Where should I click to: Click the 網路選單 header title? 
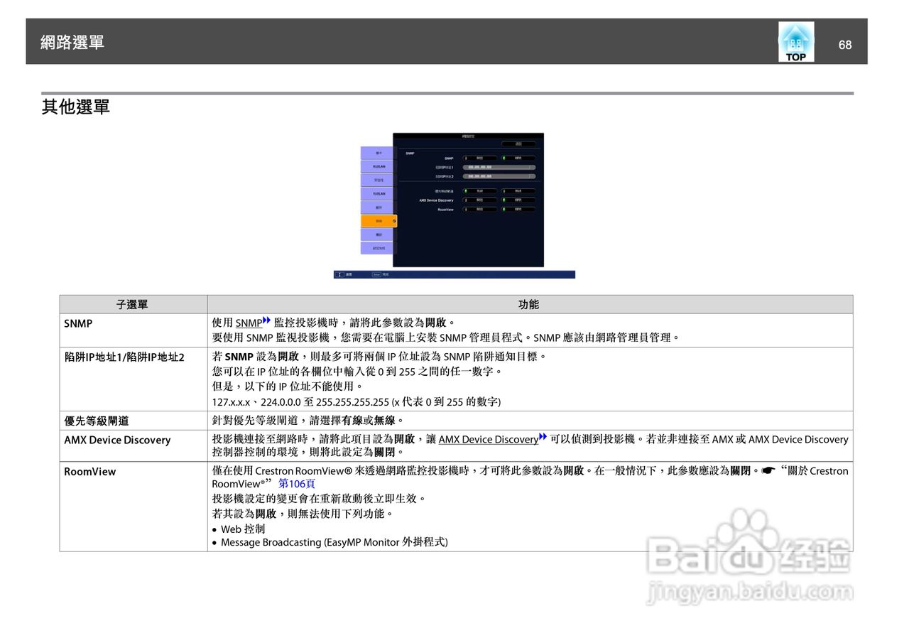coord(72,42)
